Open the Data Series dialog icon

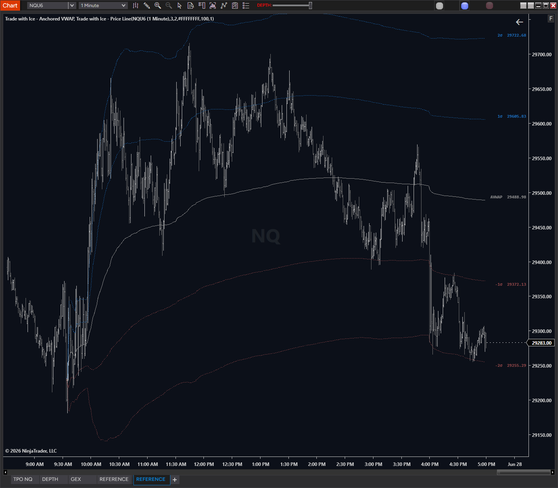(213, 6)
